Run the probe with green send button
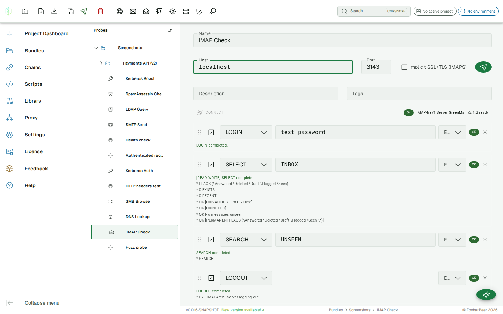 [x=483, y=67]
